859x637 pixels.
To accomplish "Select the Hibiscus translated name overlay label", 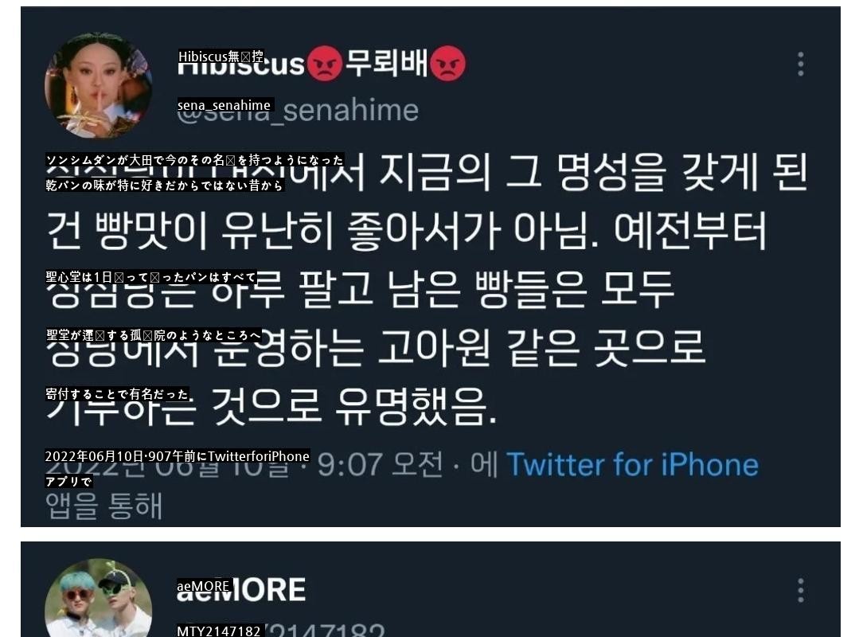I will click(221, 57).
